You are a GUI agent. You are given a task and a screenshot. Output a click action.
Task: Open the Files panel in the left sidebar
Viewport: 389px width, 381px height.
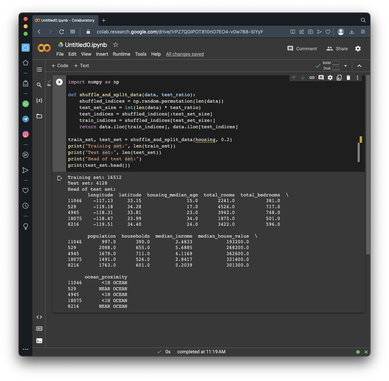(39, 116)
